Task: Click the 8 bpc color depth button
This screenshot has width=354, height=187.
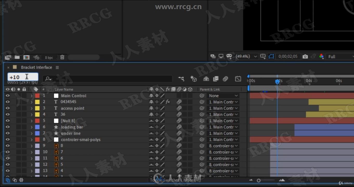Action: pyautogui.click(x=49, y=57)
